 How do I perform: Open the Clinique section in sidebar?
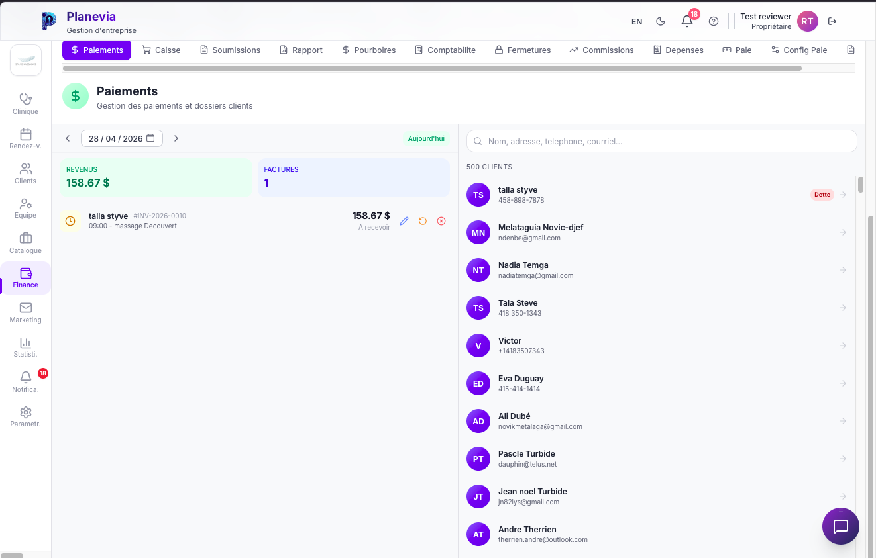tap(25, 104)
